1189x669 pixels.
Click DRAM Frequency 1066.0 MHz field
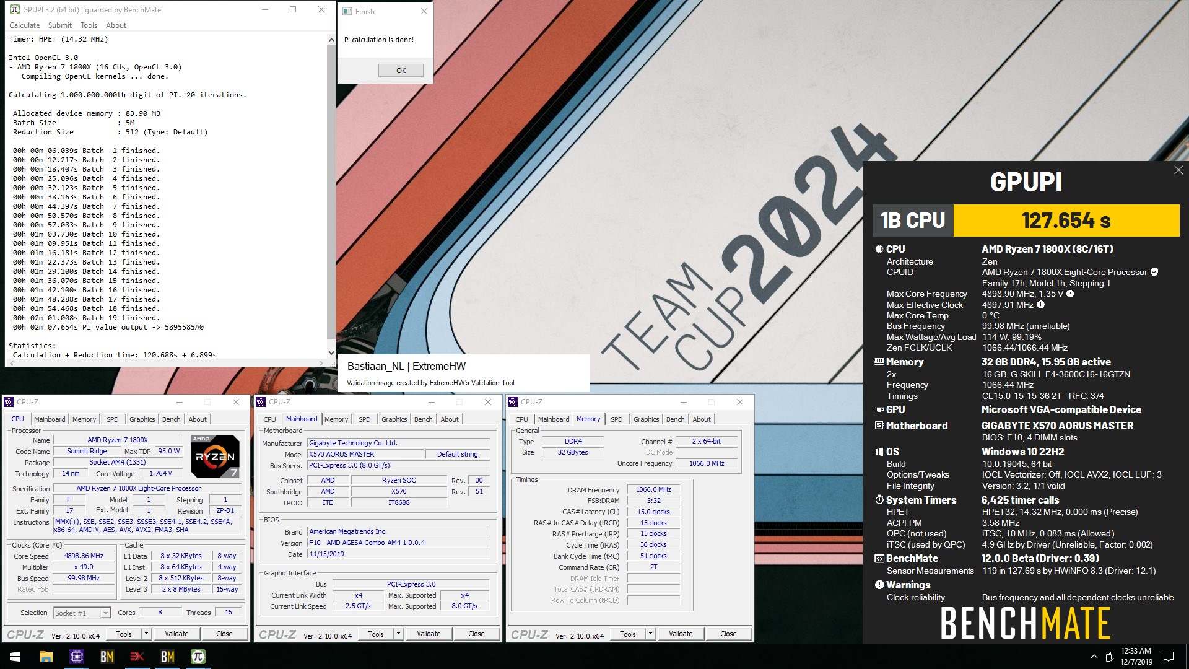653,489
